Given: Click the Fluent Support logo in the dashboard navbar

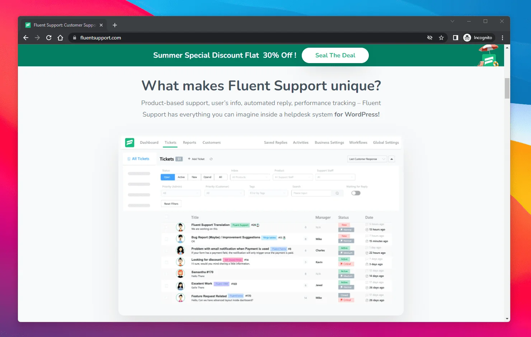Looking at the screenshot, I should [130, 142].
